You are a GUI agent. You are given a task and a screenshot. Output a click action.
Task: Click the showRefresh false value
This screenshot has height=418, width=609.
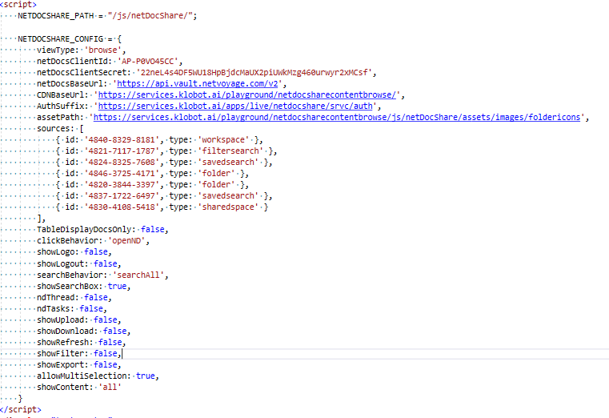point(110,343)
